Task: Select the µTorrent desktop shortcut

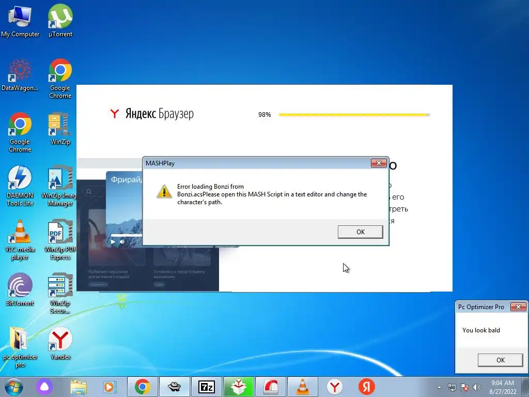Action: coord(60,21)
